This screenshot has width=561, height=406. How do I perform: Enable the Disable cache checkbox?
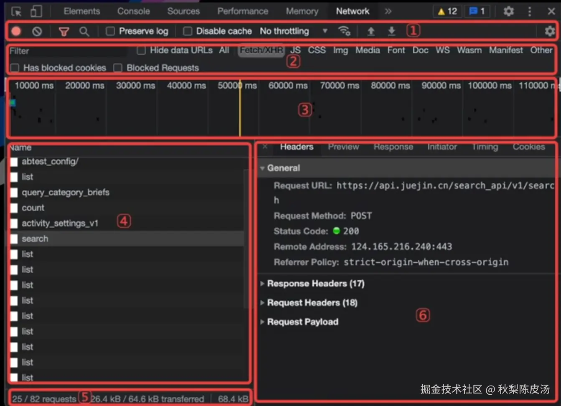click(188, 31)
